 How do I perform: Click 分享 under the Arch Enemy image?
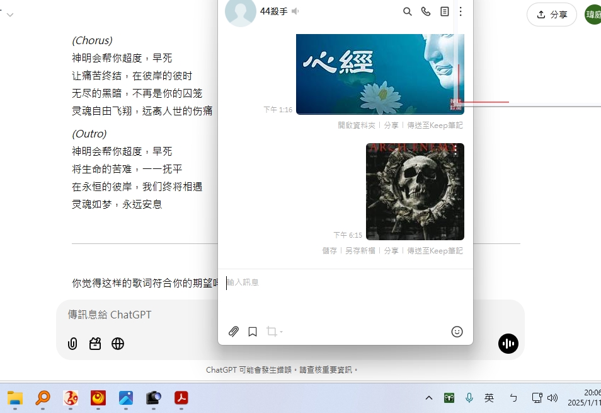391,251
